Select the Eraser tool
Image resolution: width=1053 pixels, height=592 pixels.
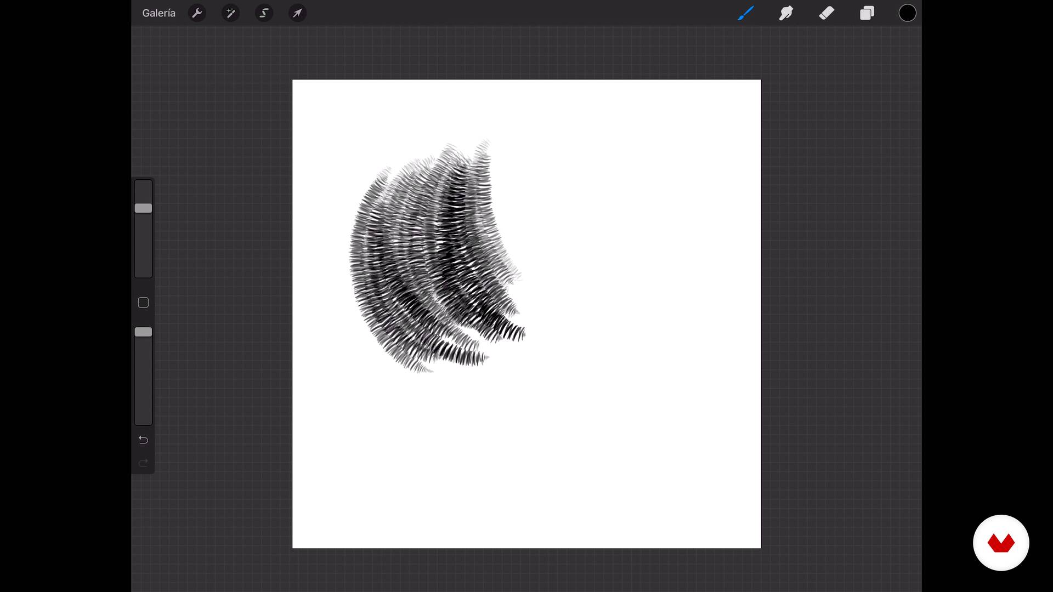826,13
